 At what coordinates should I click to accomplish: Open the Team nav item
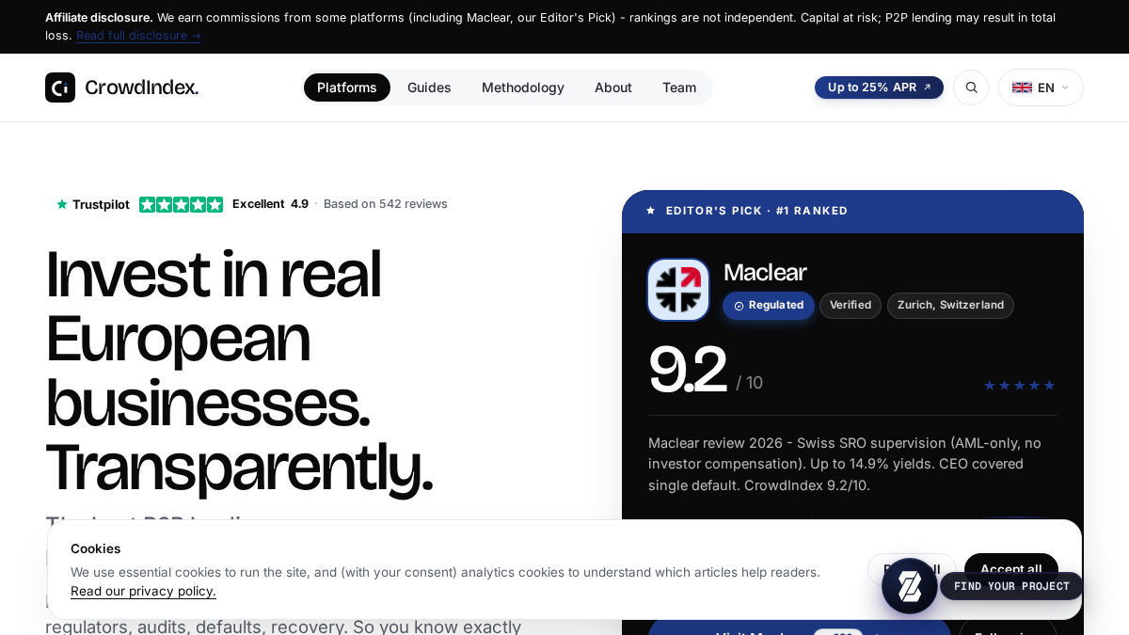[x=679, y=87]
